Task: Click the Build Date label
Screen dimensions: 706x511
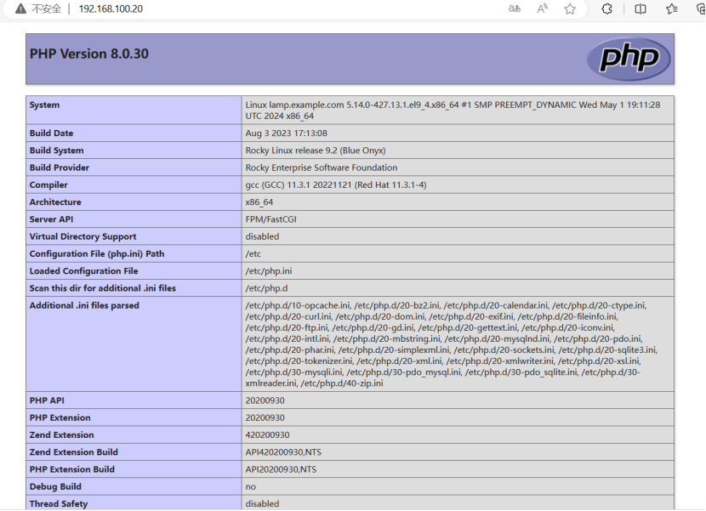Action: (x=51, y=133)
